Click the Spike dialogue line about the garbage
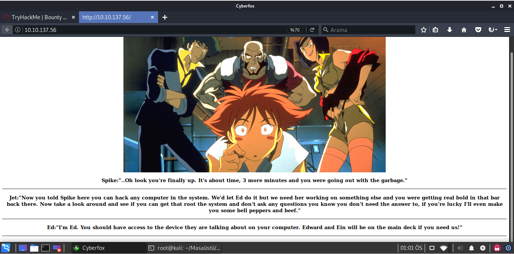This screenshot has width=514, height=254. 254,180
